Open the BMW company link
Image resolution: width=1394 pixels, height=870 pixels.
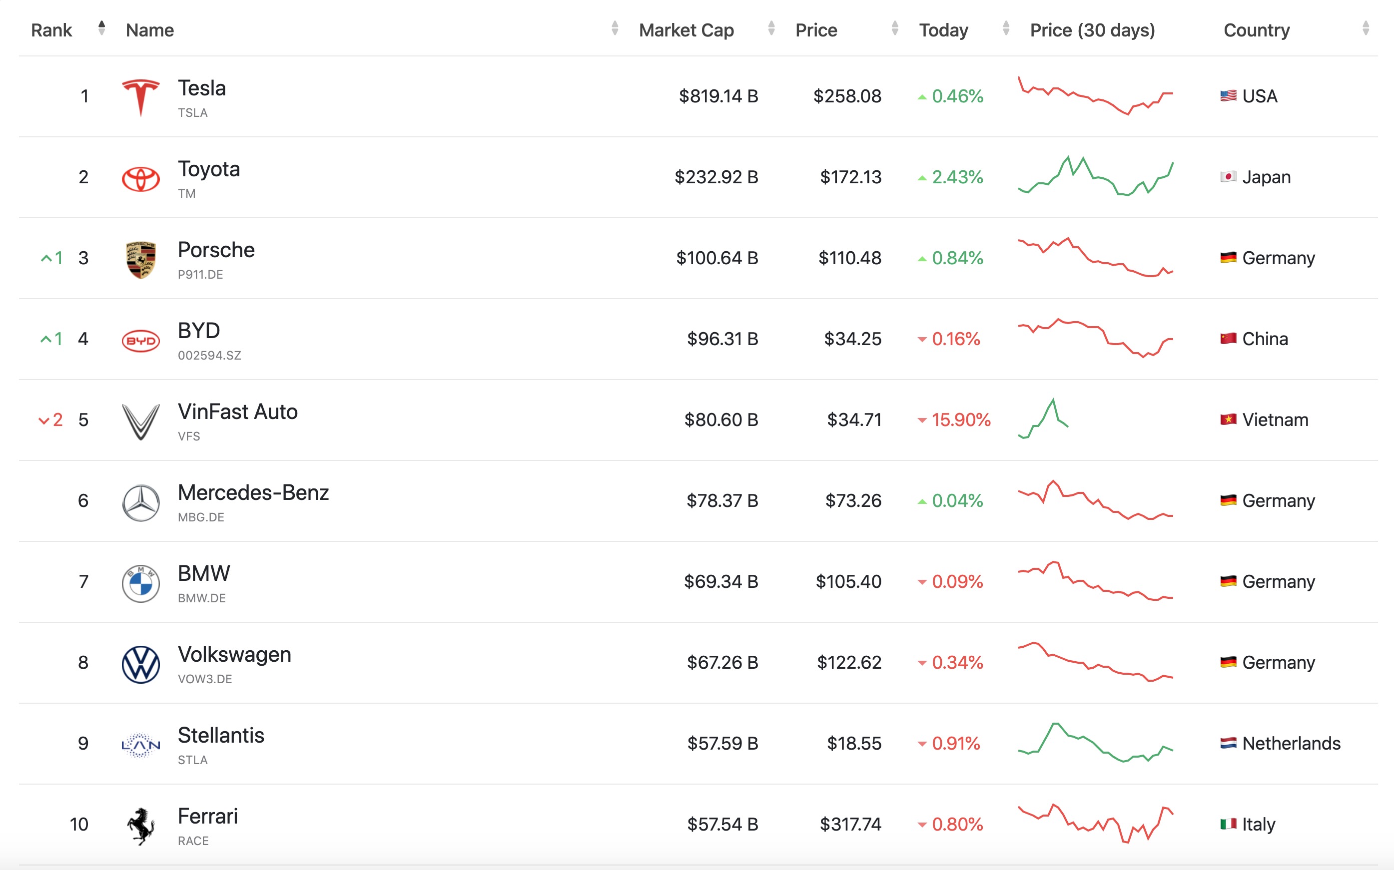(x=204, y=574)
